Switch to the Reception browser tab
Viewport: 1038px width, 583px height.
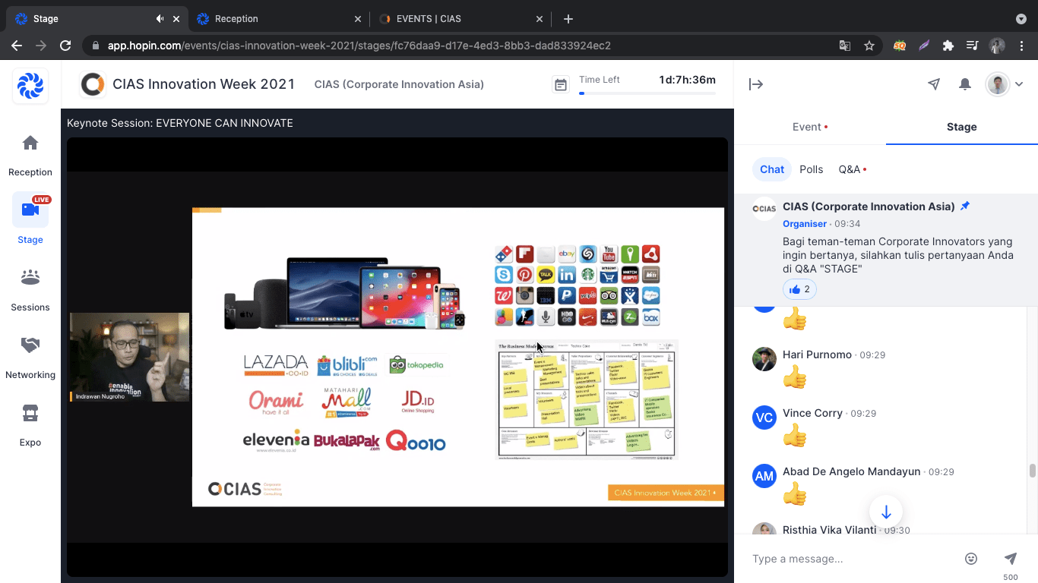280,19
